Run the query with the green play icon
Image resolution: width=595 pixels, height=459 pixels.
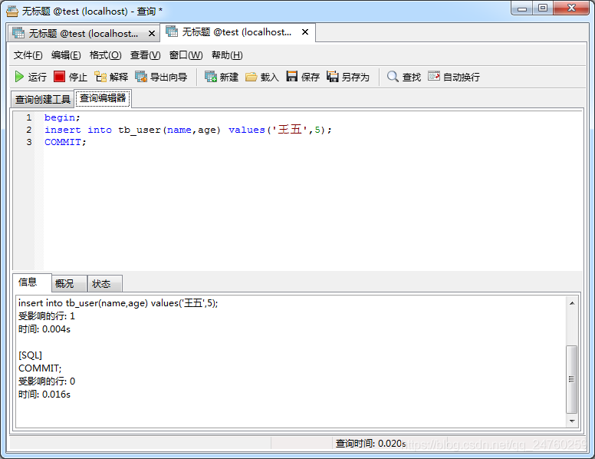pos(19,77)
